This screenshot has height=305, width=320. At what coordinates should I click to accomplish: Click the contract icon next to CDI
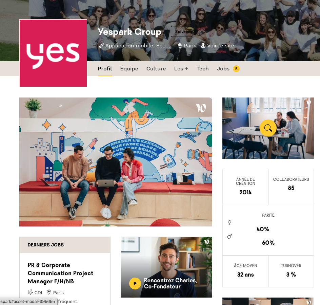tap(30, 292)
